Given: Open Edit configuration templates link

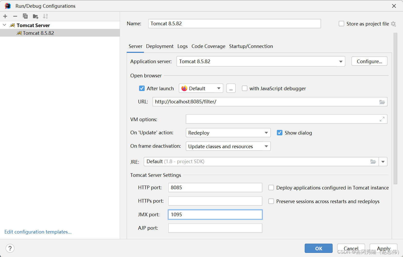Looking at the screenshot, I should pos(38,232).
